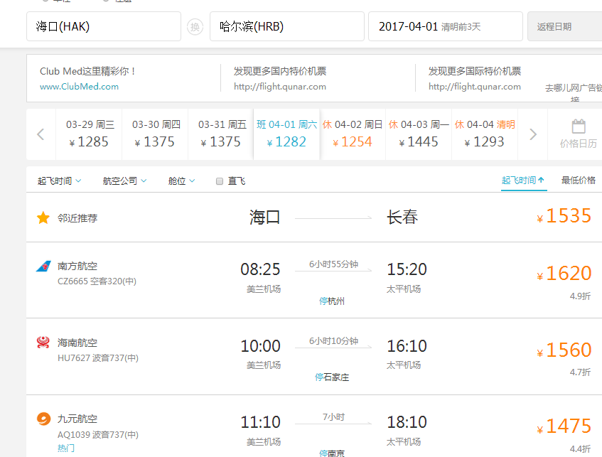Image resolution: width=602 pixels, height=457 pixels.
Task: Click the 6小时55分钟 duration label
Action: coord(333,264)
